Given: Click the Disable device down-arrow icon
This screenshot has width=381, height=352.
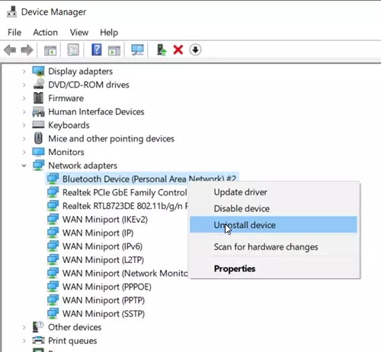Looking at the screenshot, I should point(195,49).
